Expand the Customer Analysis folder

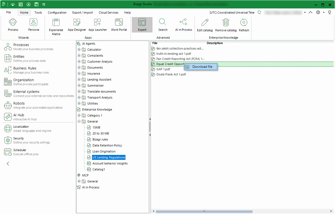79,62
